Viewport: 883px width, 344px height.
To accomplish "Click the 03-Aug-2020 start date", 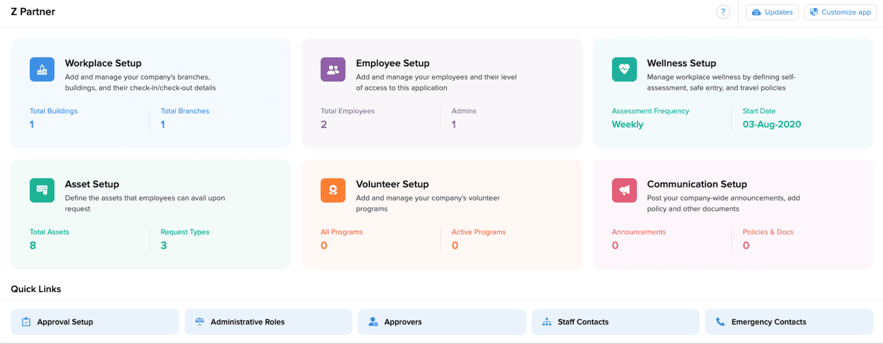I will (x=772, y=125).
